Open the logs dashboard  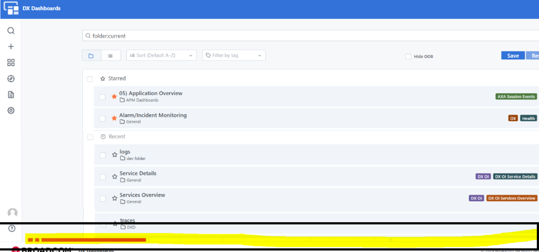(125, 152)
